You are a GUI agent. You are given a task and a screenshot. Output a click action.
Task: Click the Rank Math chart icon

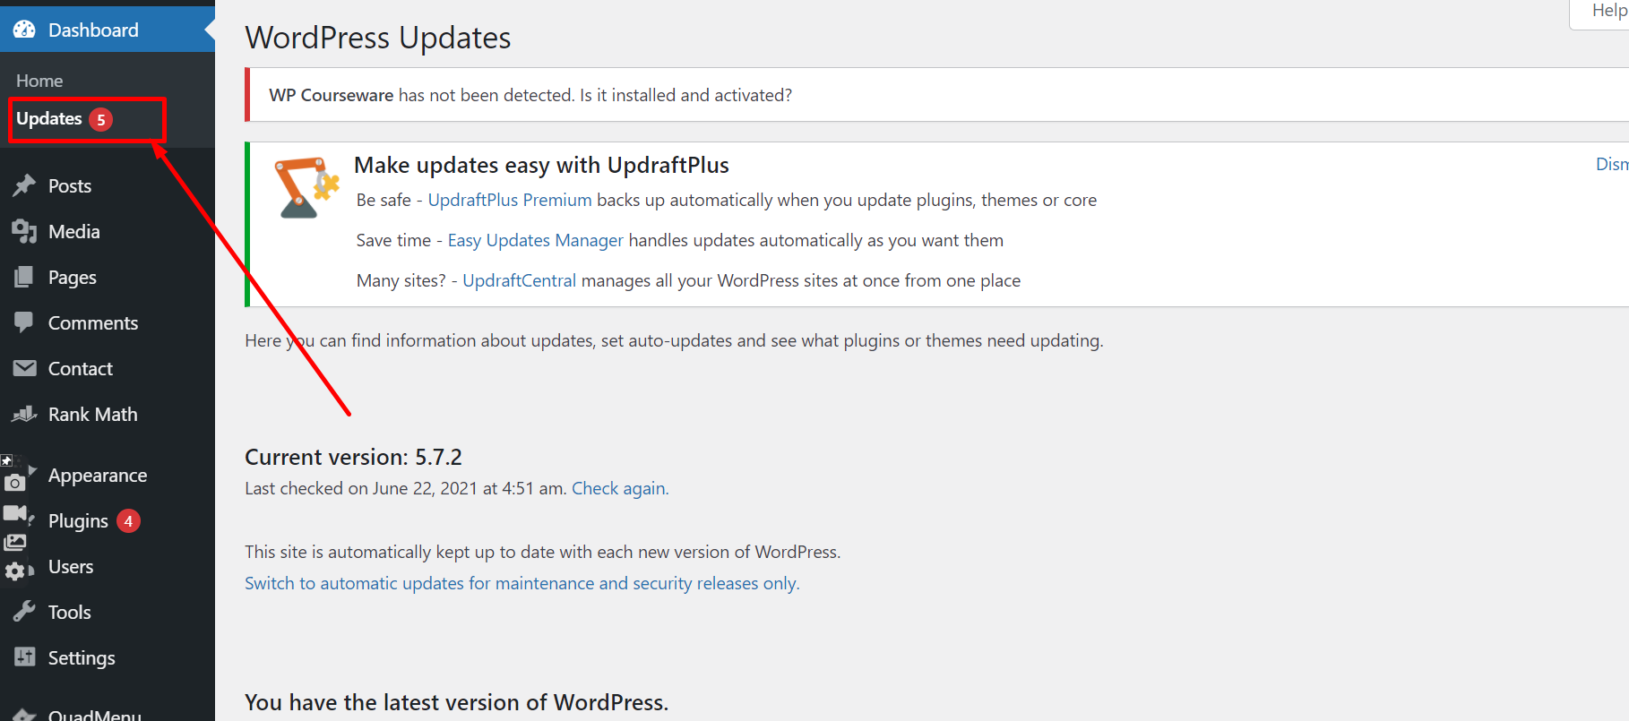[x=24, y=414]
